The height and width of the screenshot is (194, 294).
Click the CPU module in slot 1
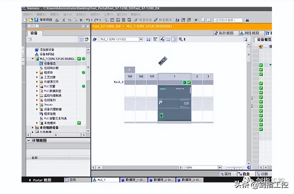pos(174,104)
